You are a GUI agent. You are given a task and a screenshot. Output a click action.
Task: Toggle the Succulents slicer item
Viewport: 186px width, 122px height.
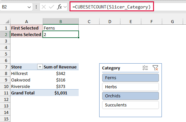pos(131,105)
